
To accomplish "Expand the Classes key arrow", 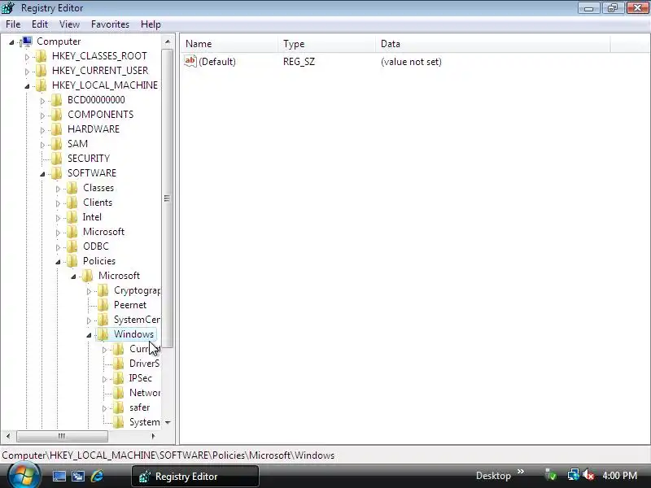I will (x=58, y=189).
